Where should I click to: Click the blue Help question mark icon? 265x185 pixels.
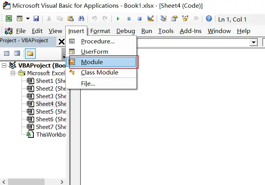pyautogui.click(x=209, y=18)
